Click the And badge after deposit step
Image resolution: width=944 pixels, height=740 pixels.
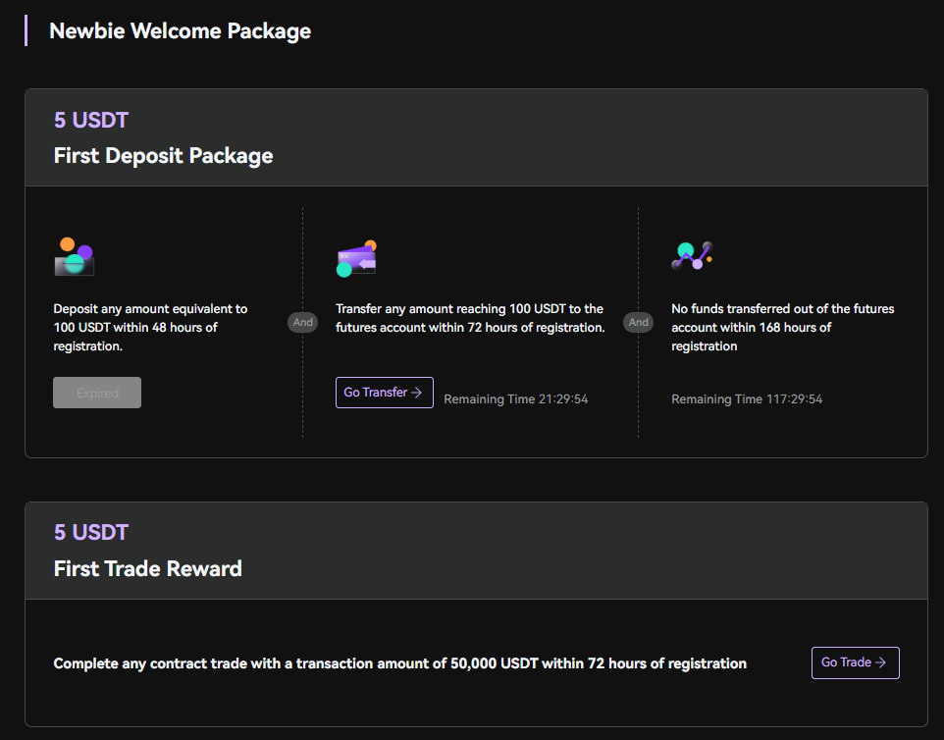(x=303, y=322)
